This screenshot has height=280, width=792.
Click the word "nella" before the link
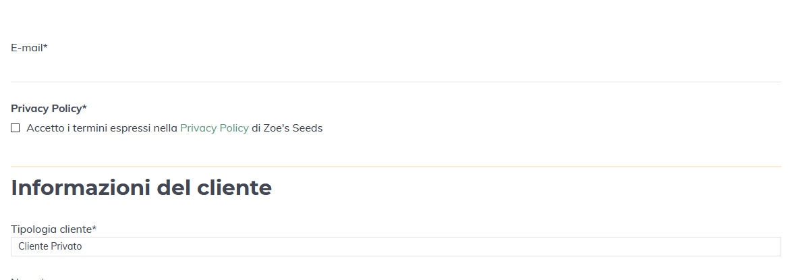(x=165, y=128)
